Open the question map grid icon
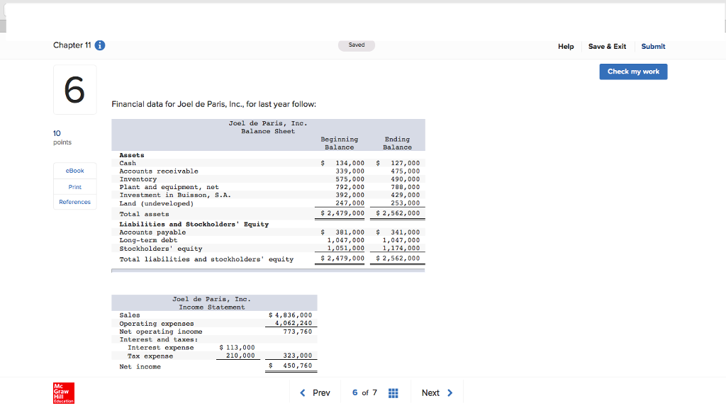The width and height of the screenshot is (726, 408). point(392,392)
